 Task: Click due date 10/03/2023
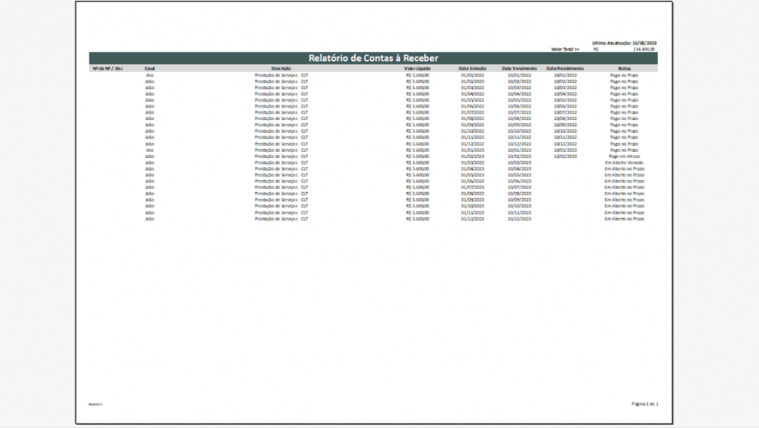coord(519,162)
